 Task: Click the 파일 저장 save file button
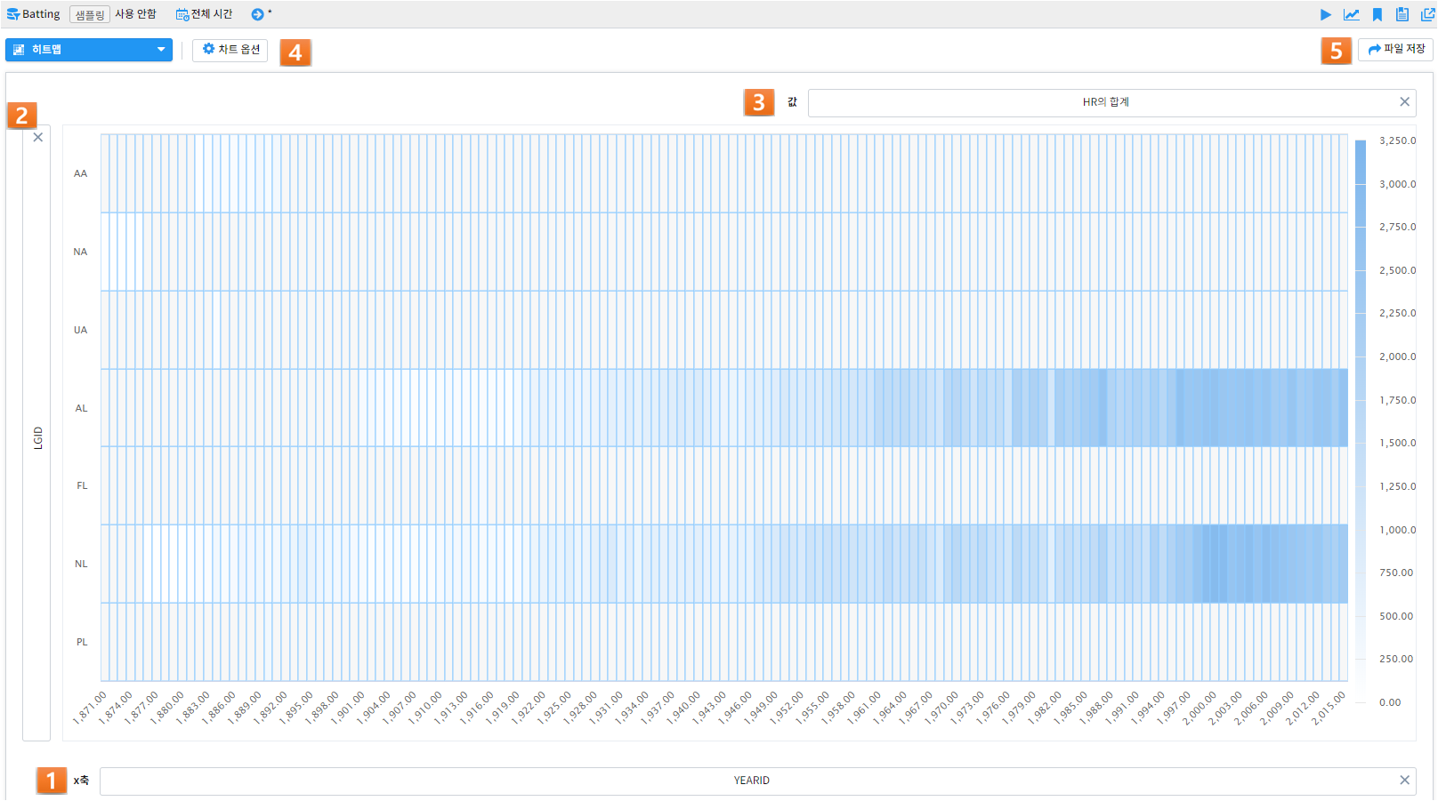coord(1396,50)
